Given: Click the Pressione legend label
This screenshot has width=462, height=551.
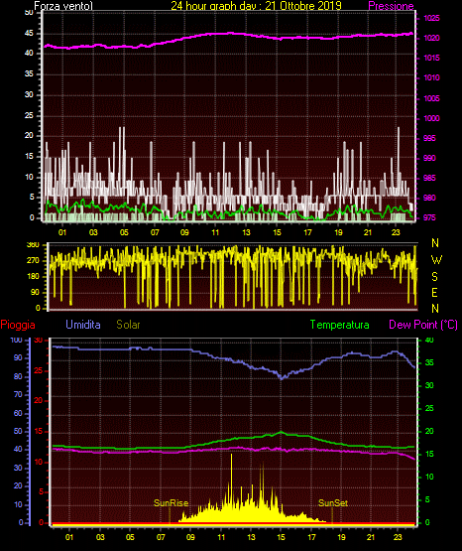Looking at the screenshot, I should [x=391, y=6].
